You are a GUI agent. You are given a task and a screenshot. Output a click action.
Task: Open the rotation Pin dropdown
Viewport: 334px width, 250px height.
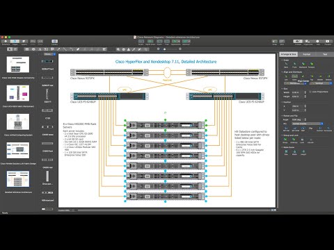pos(308,124)
